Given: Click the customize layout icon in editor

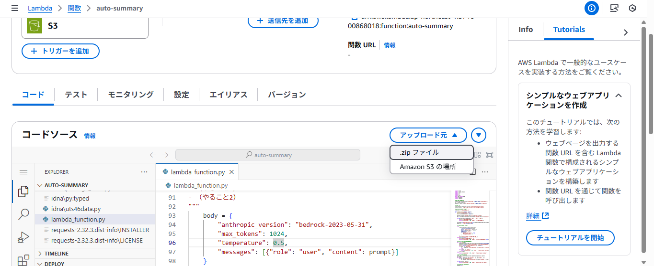Looking at the screenshot, I should (x=477, y=155).
